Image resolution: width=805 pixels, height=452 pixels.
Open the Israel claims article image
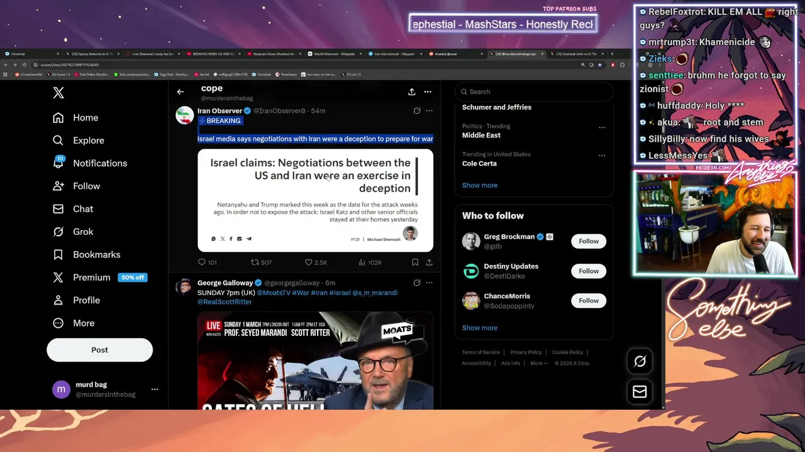315,200
